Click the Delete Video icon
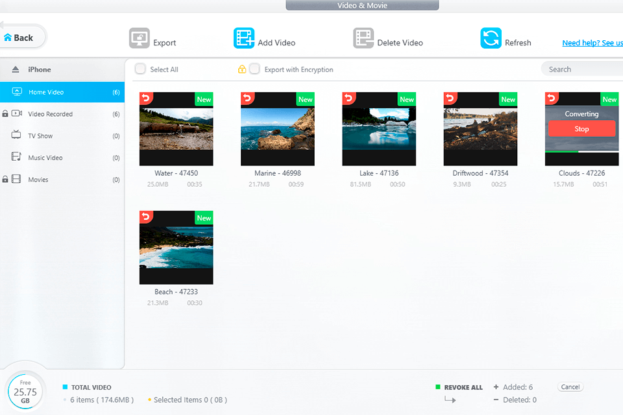The image size is (623, 415). tap(363, 38)
